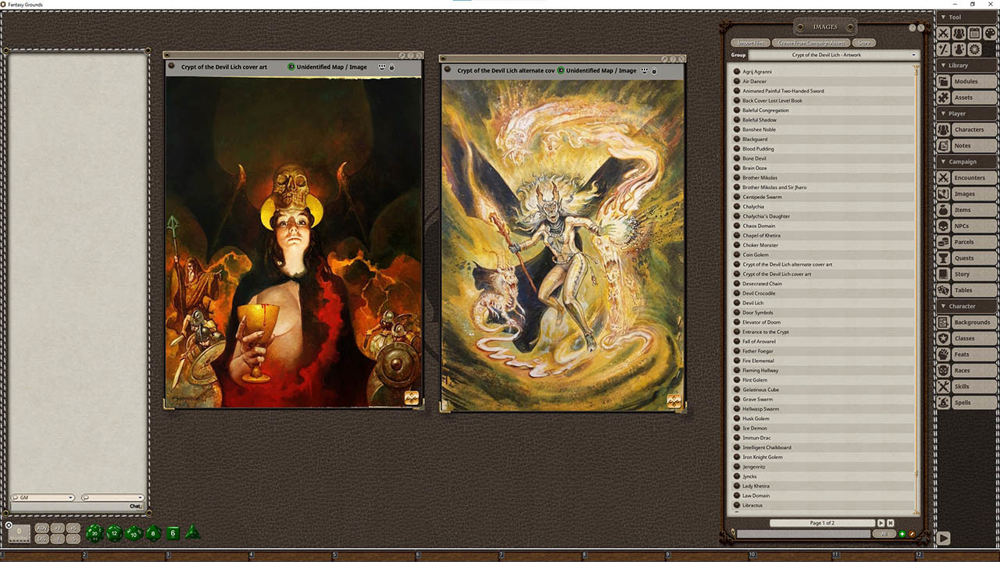Click the gear options icon in Tool section
1000x562 pixels.
[974, 49]
